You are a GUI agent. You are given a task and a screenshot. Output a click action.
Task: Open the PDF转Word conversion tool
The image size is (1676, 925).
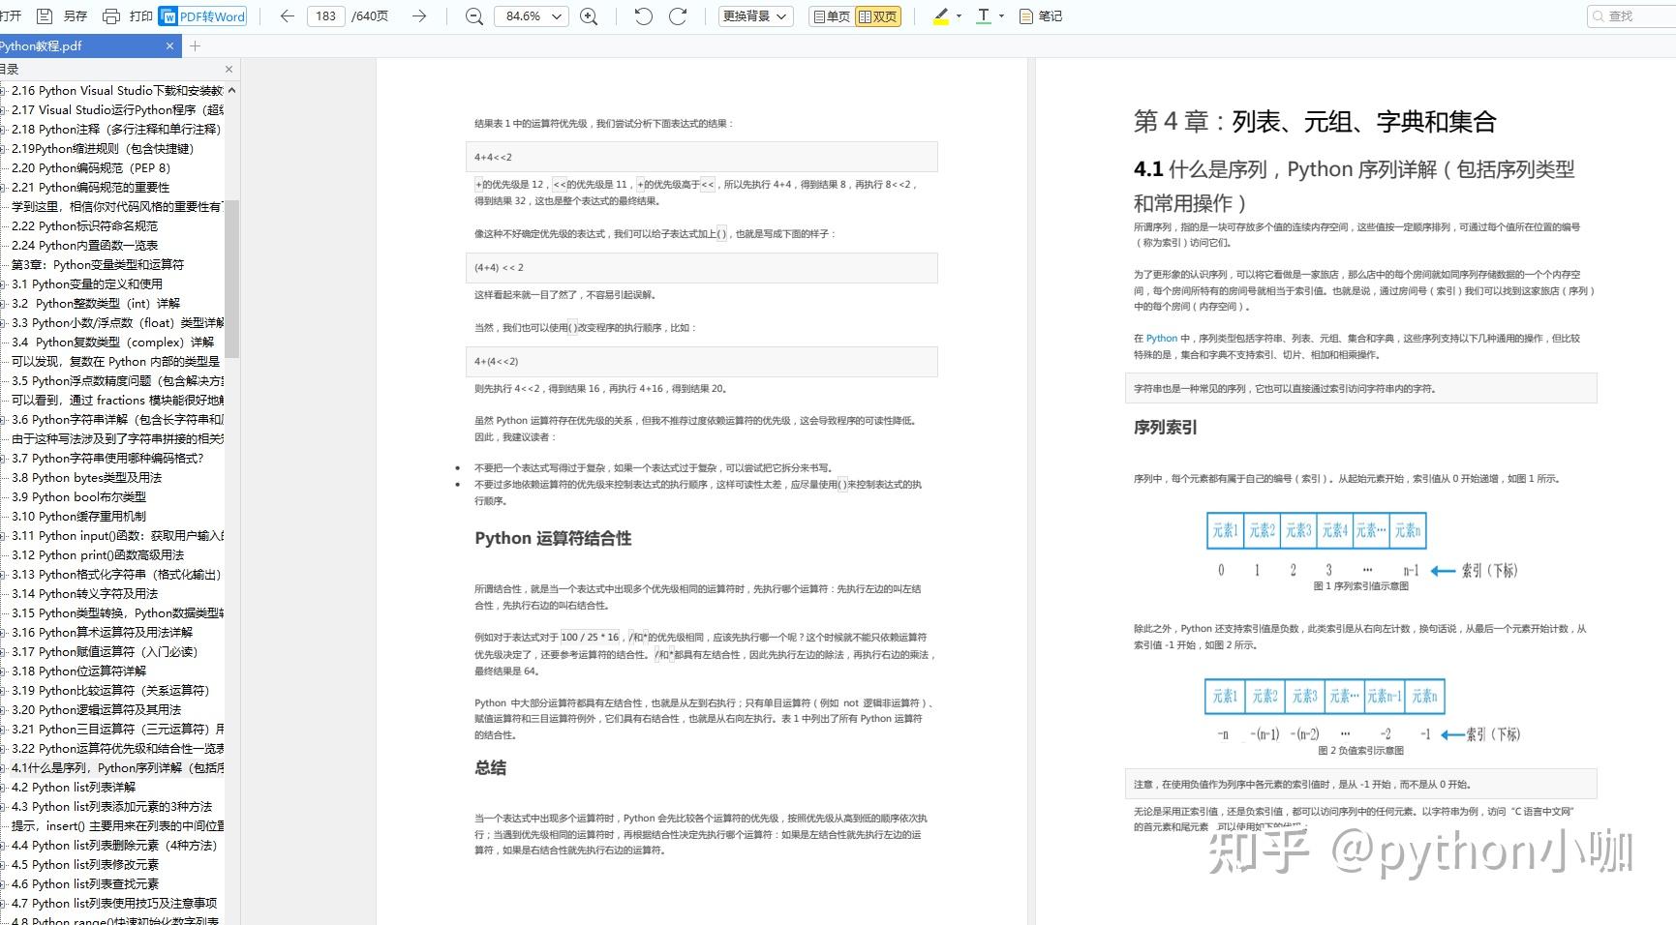point(201,16)
